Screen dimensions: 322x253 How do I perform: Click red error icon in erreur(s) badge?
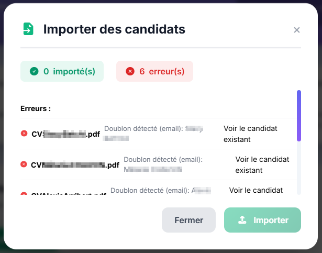tap(130, 72)
